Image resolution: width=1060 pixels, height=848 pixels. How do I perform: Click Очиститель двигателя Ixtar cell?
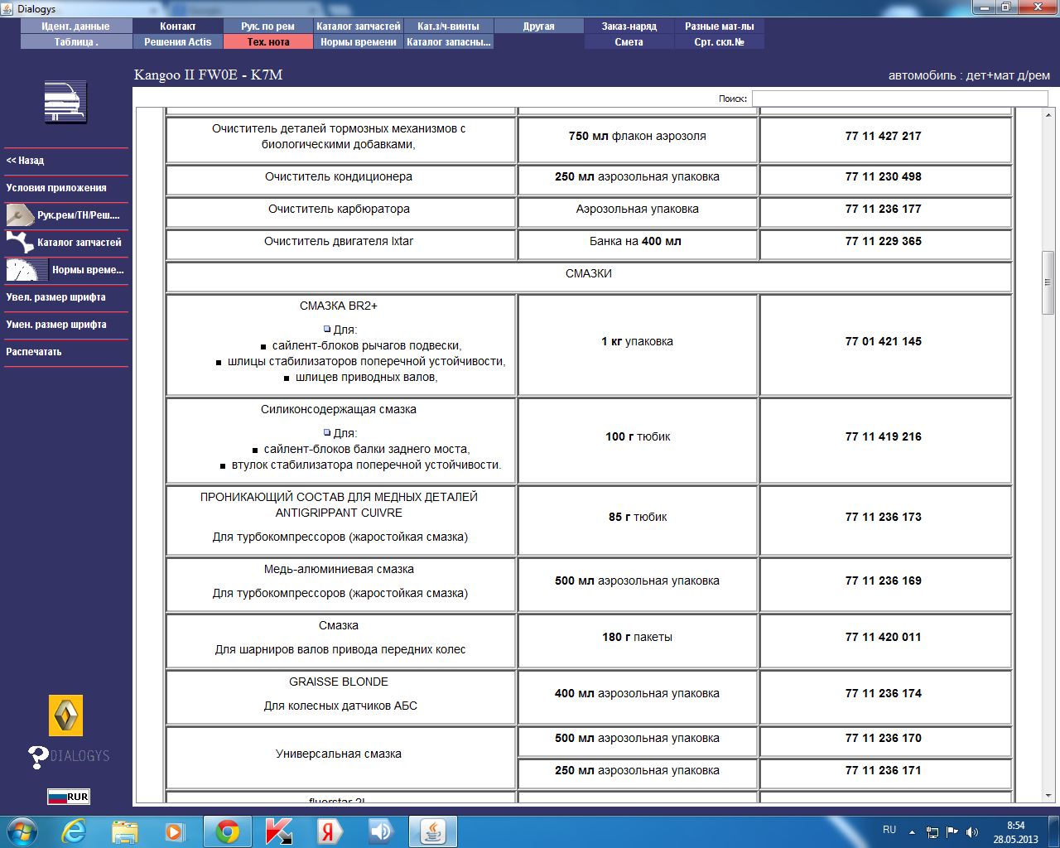click(340, 244)
